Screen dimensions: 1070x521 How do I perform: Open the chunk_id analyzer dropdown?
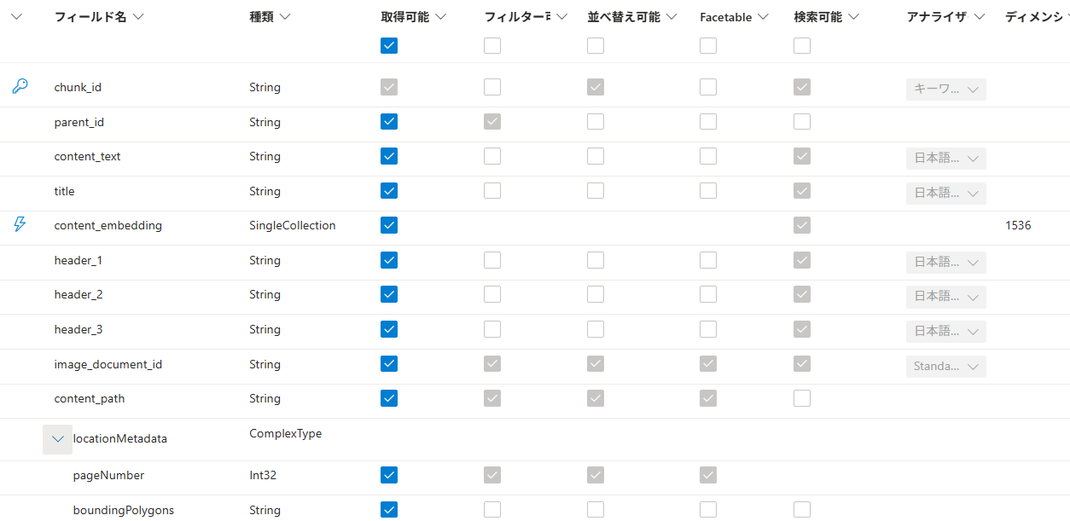(946, 90)
